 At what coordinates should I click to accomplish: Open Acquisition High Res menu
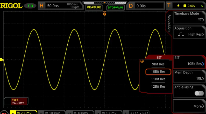coord(189,32)
